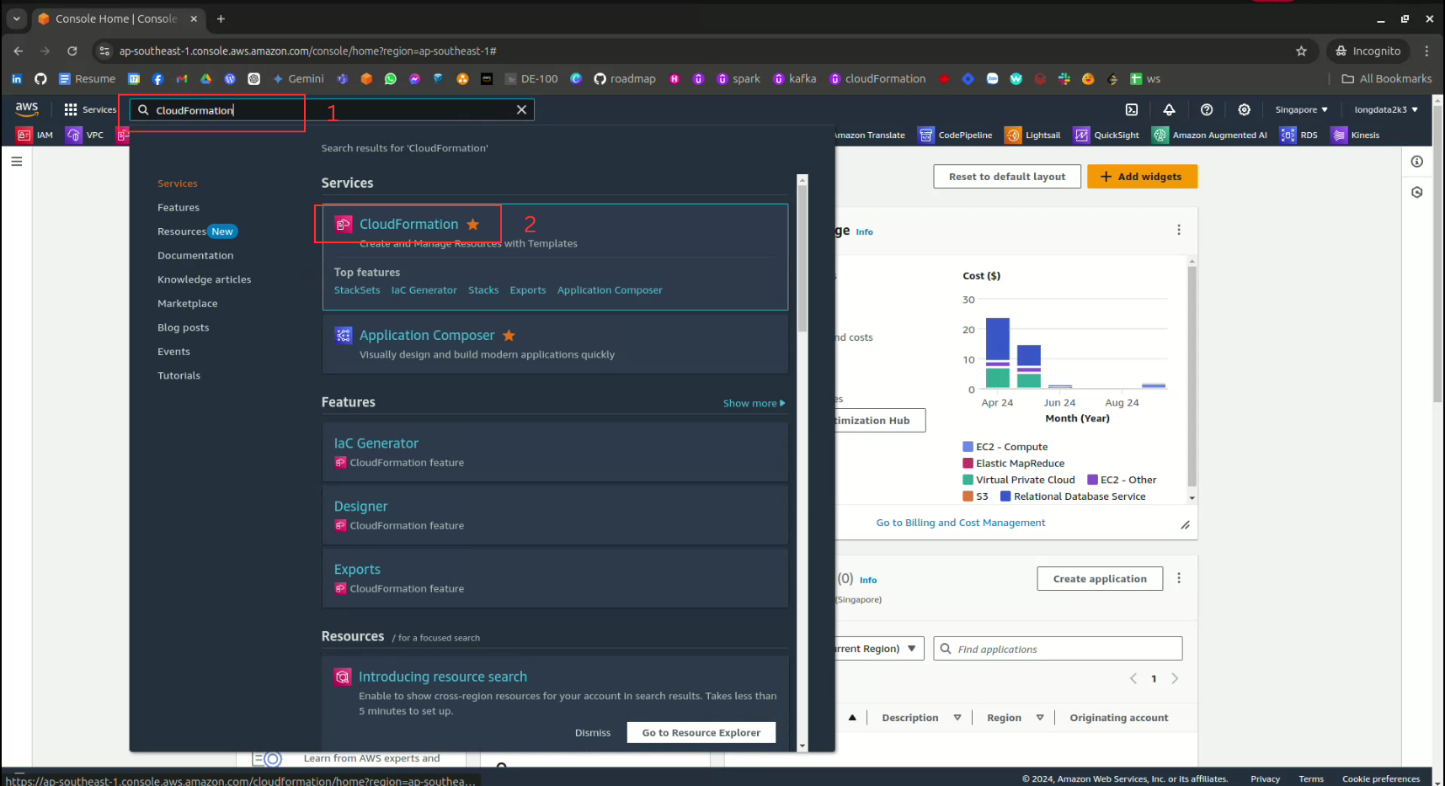Viewport: 1445px width, 786px height.
Task: Open the AWS support help icon
Action: [1206, 109]
